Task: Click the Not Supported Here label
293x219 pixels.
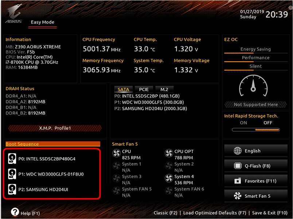Action: (255, 105)
